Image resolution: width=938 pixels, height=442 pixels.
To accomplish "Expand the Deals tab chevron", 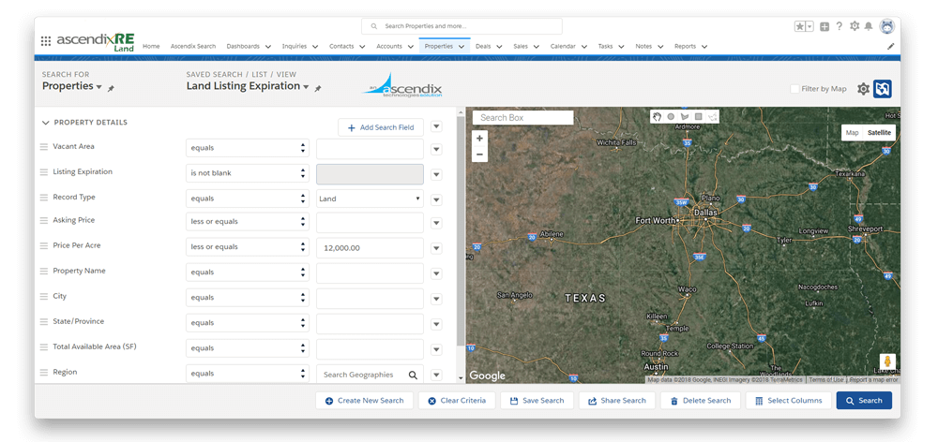I will coord(499,47).
